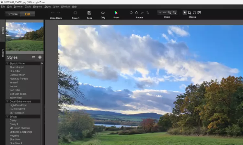This screenshot has width=243, height=145.
Task: Click the plus icon in Styles panel
Action: (x=40, y=57)
